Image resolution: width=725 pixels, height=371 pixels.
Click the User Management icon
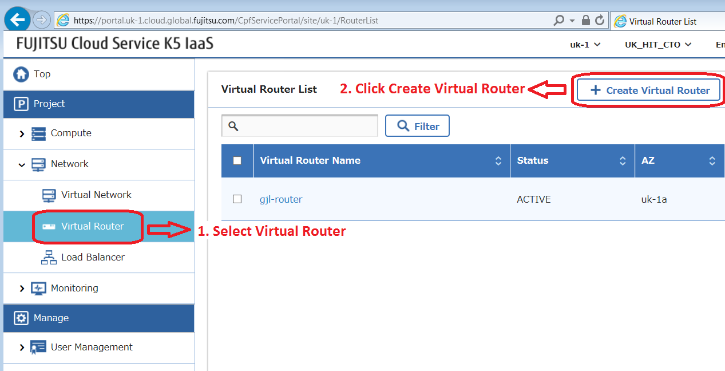(38, 348)
